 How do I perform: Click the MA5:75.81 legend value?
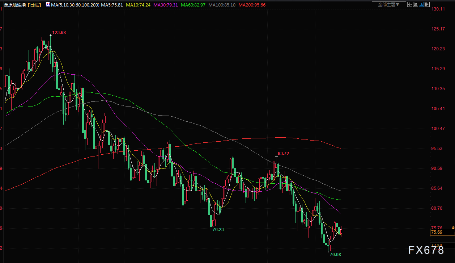[x=112, y=5]
